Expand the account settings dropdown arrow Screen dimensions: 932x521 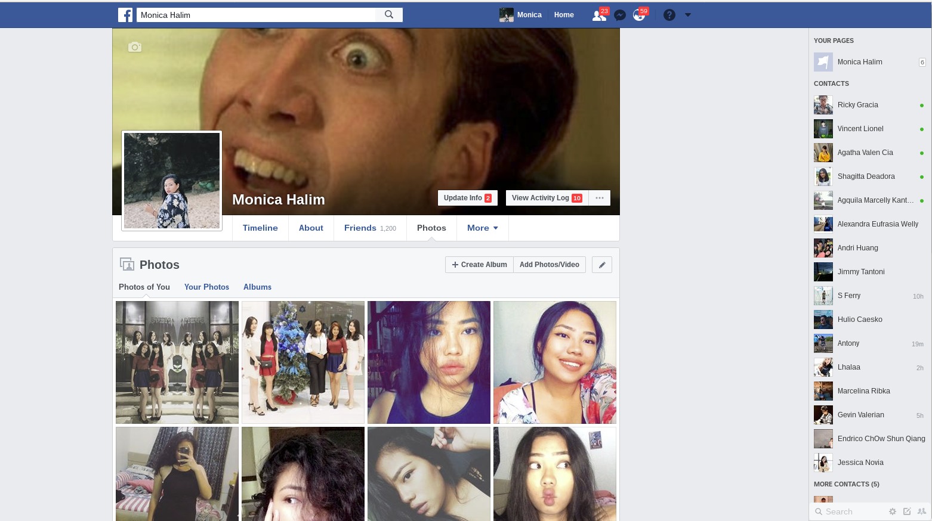tap(688, 15)
